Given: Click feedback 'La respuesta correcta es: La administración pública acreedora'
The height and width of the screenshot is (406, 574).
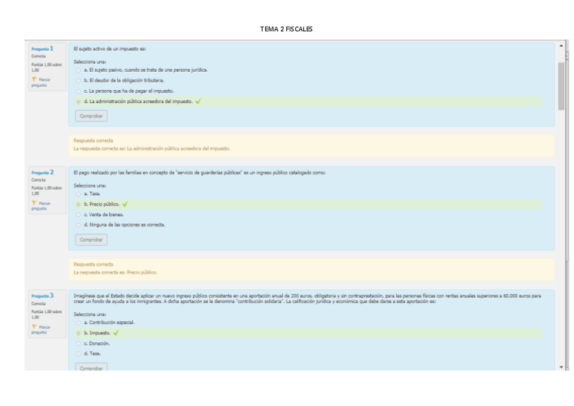Looking at the screenshot, I should [152, 148].
